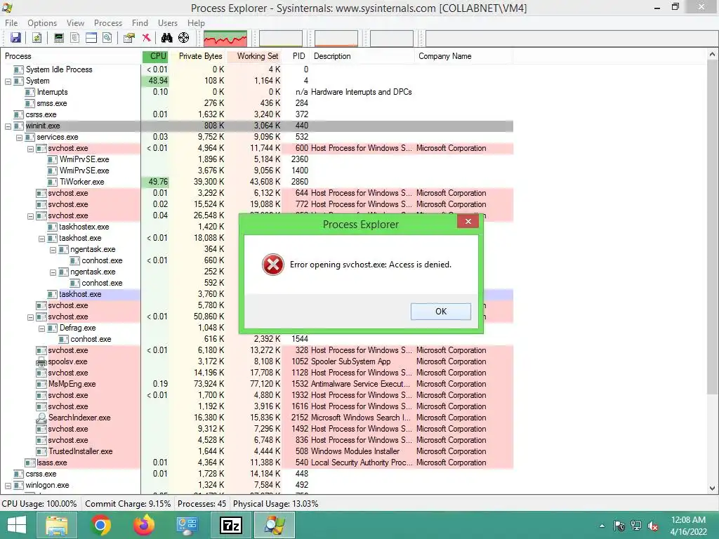Select the TrustedInstaller.exe process row

click(x=257, y=451)
